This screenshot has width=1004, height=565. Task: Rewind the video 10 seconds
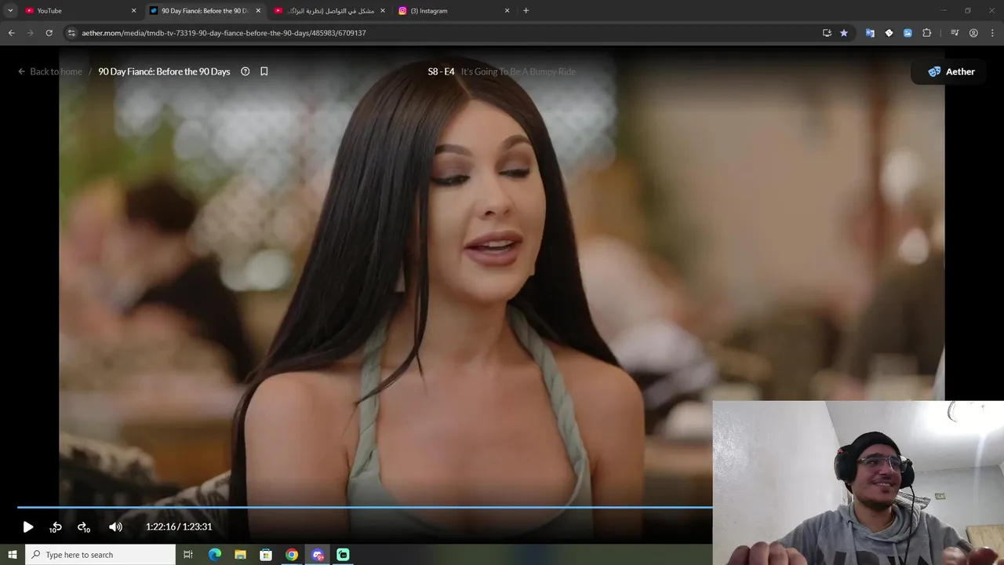(56, 527)
